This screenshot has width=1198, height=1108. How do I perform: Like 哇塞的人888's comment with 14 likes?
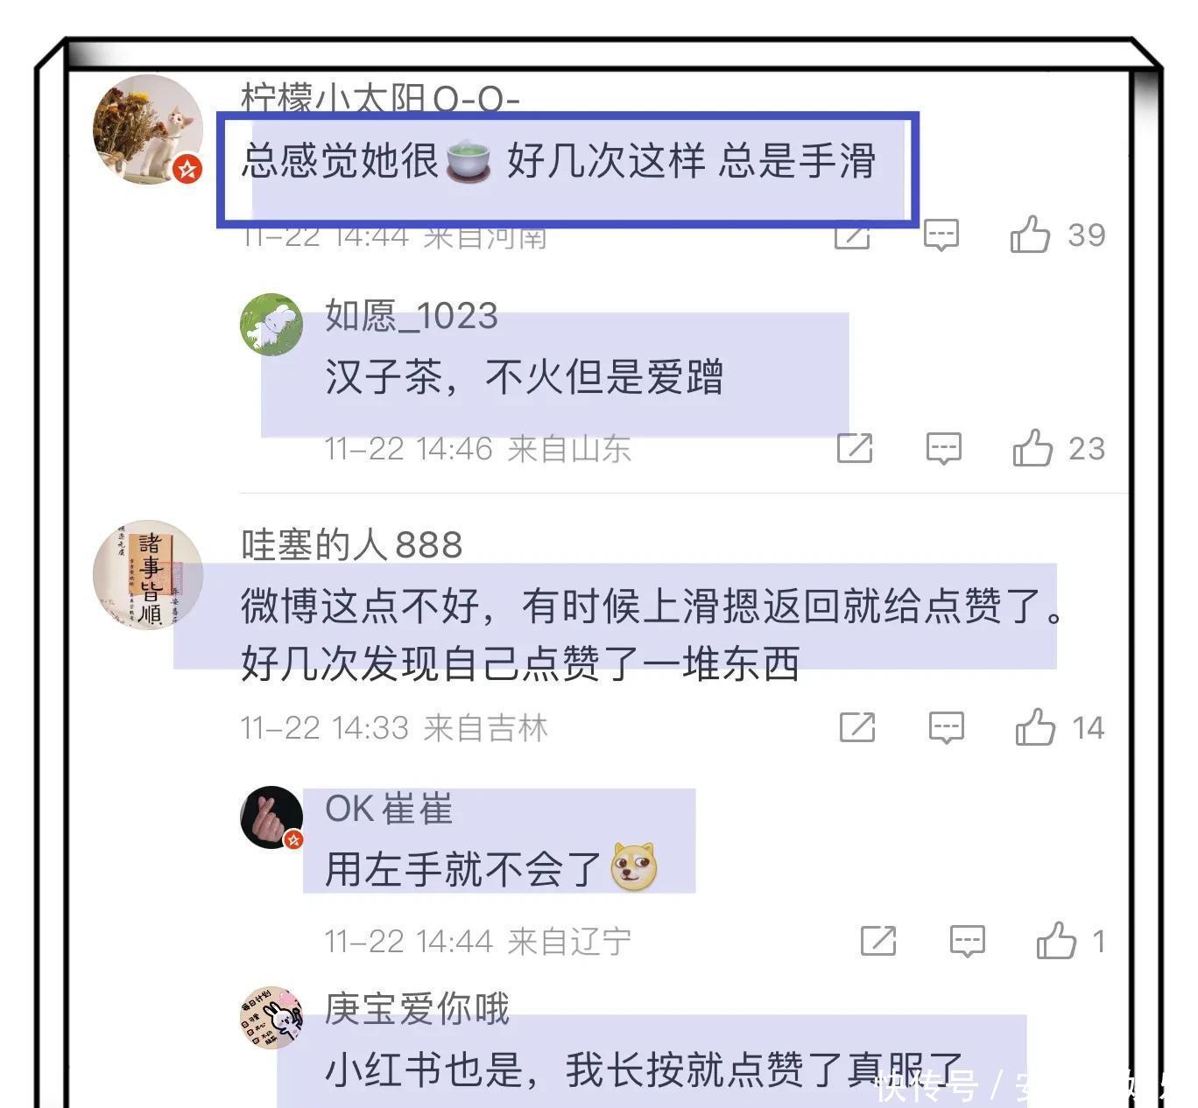(x=1035, y=727)
